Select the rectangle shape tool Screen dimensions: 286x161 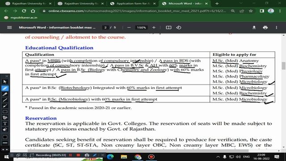tap(5, 112)
